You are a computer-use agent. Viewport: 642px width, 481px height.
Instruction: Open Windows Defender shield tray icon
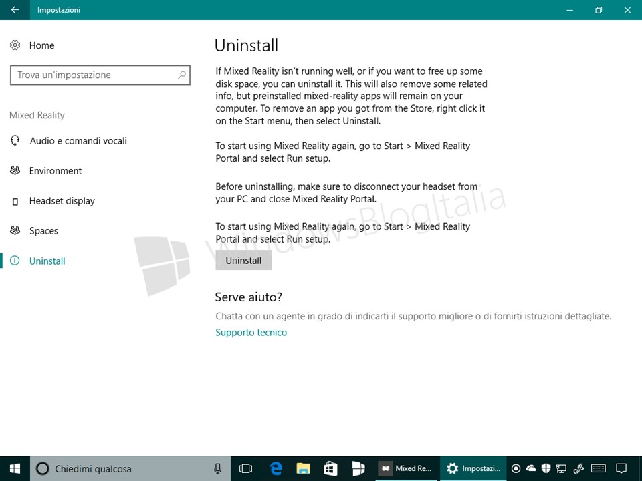[546, 469]
